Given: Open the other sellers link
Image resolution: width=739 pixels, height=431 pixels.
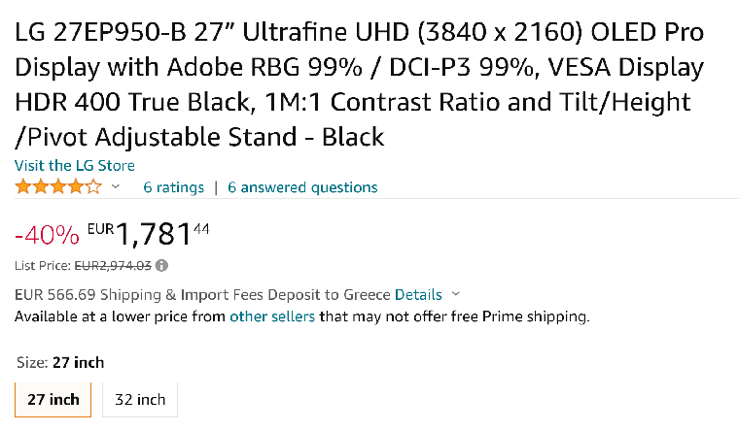Looking at the screenshot, I should click(272, 316).
